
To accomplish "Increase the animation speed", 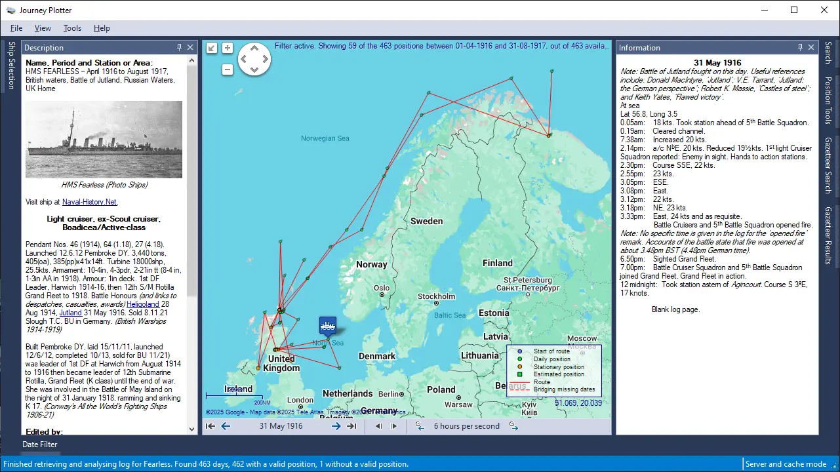I will pos(513,426).
